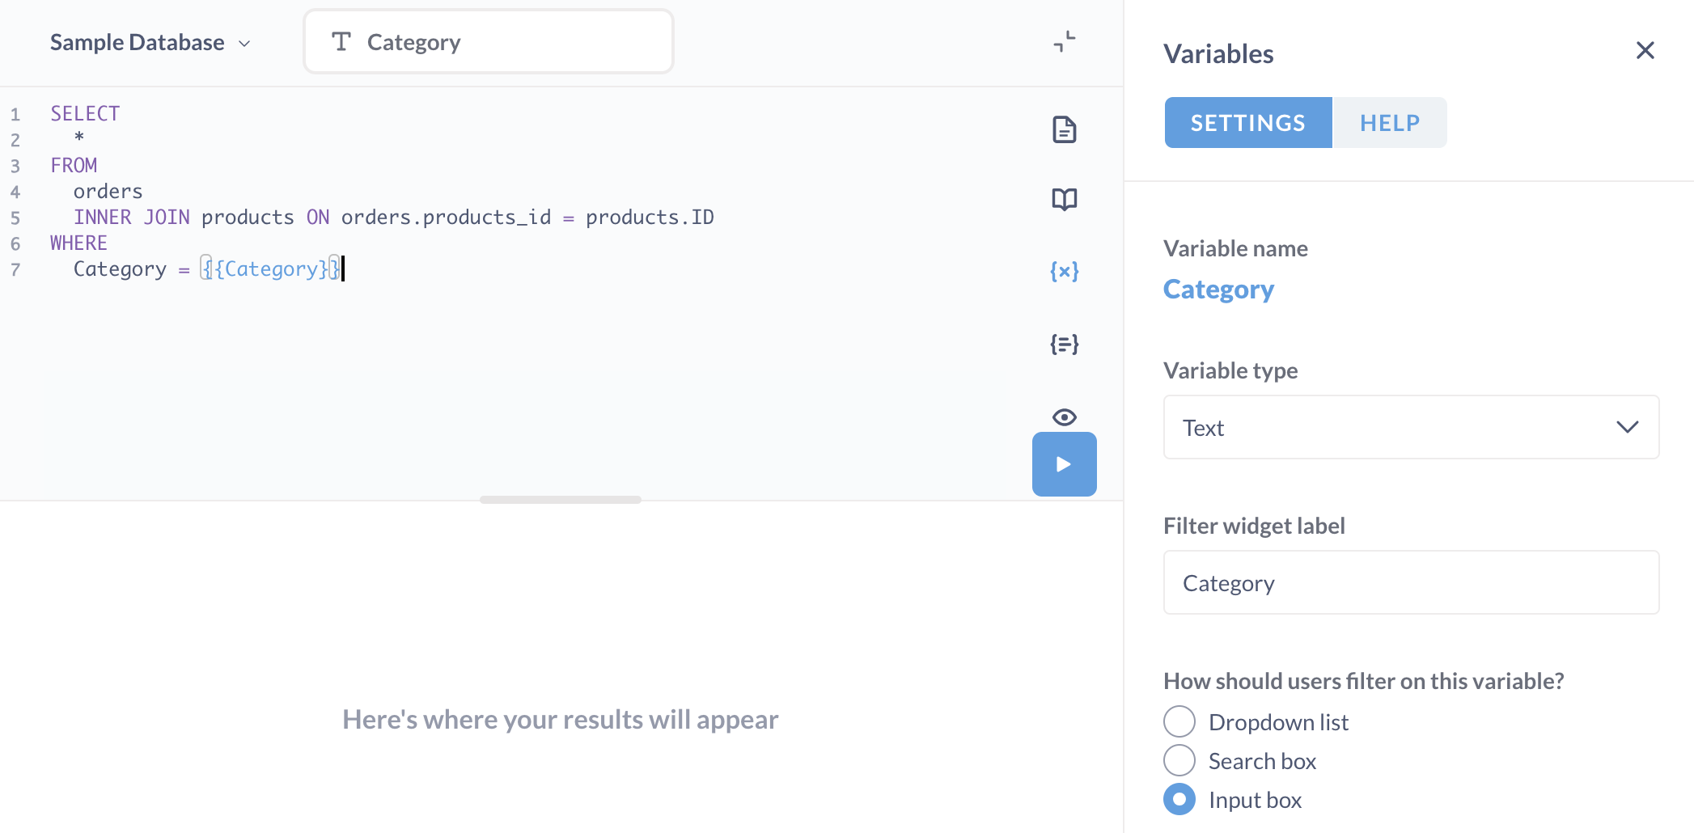This screenshot has width=1694, height=833.
Task: Open the data reference book panel
Action: [1064, 198]
